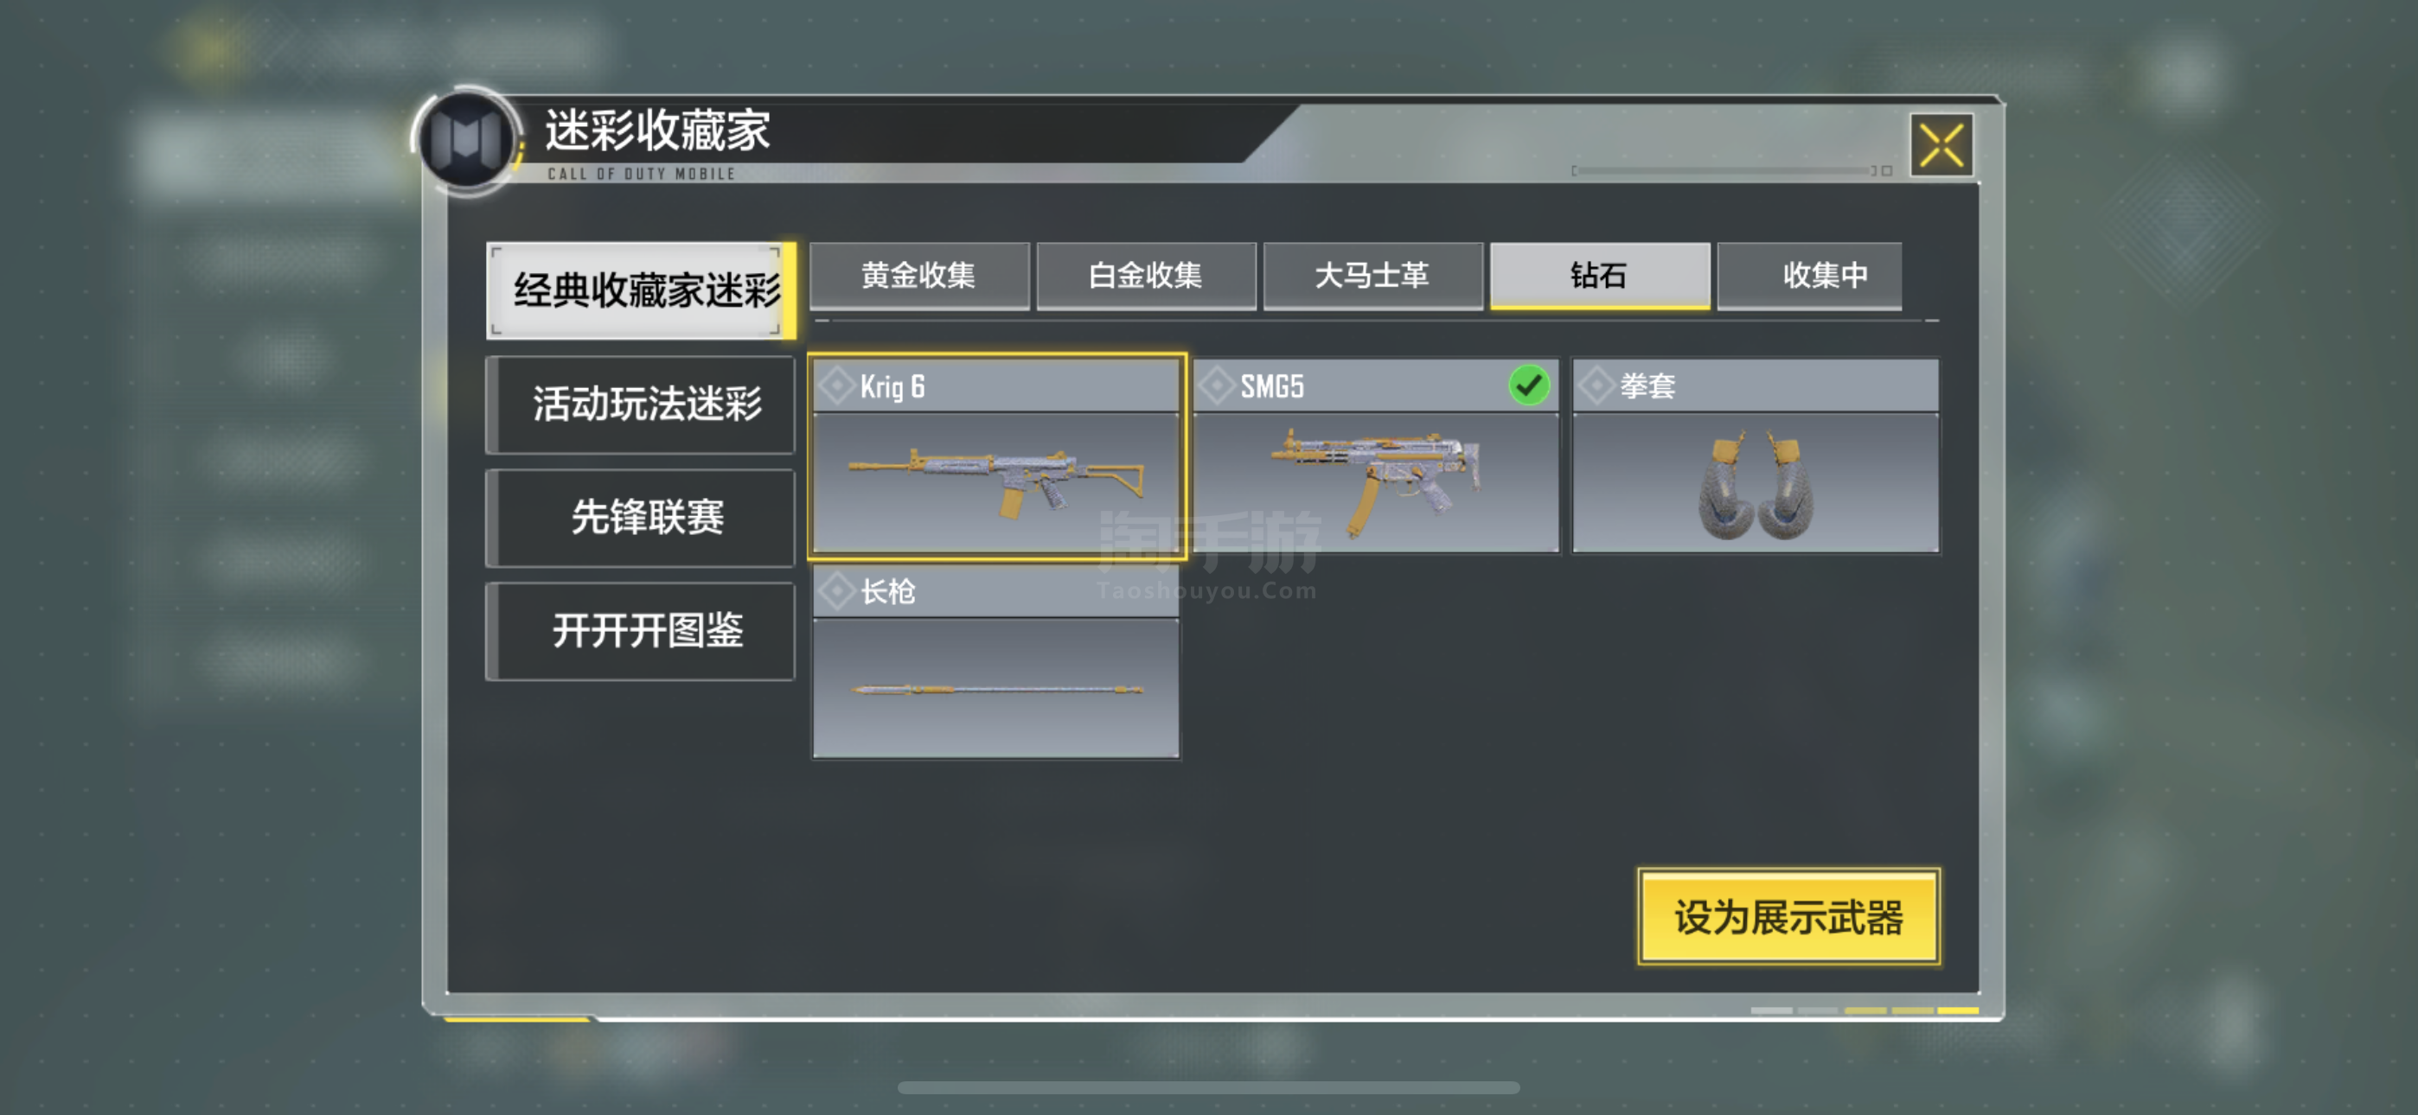Select the Krig 6 diamond rifle image
2418x1115 pixels.
pos(996,482)
